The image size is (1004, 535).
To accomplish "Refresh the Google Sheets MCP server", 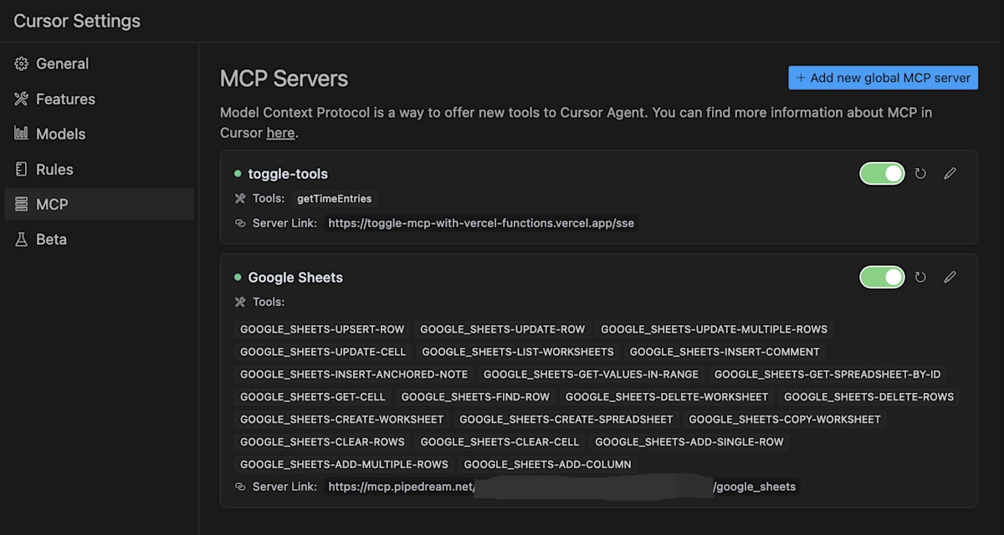I will (x=920, y=278).
